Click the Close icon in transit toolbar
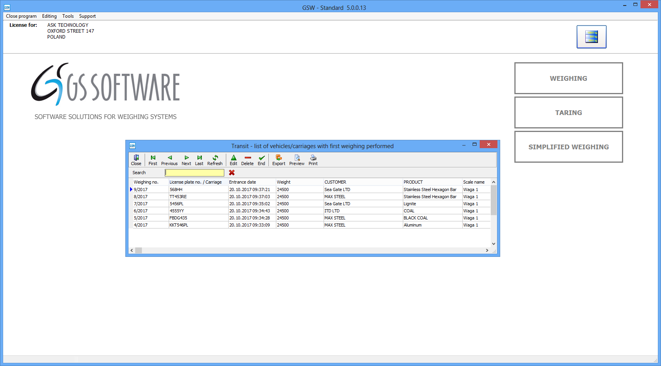This screenshot has height=366, width=661. [x=136, y=160]
